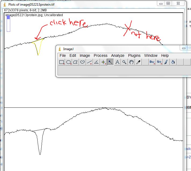
Task: Click the Color picker eyedropper tool
Action: 138,62
